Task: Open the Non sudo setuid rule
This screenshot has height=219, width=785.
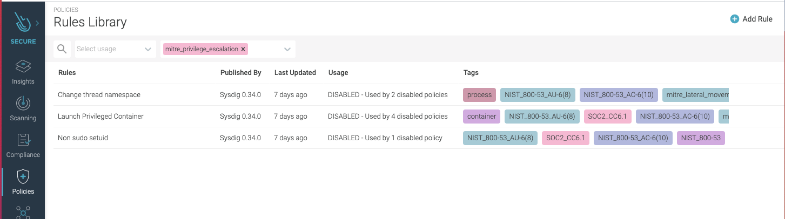Action: tap(83, 138)
